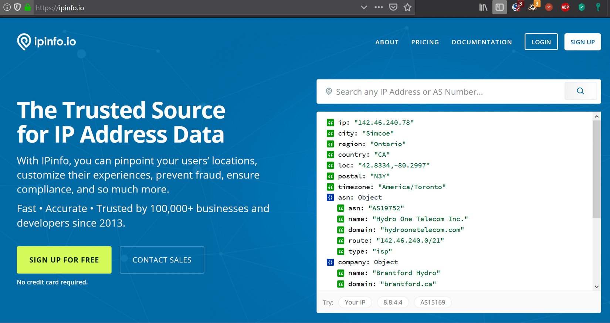Viewport: 610px width, 323px height.
Task: Collapse the company Object braces icon
Action: 331,262
